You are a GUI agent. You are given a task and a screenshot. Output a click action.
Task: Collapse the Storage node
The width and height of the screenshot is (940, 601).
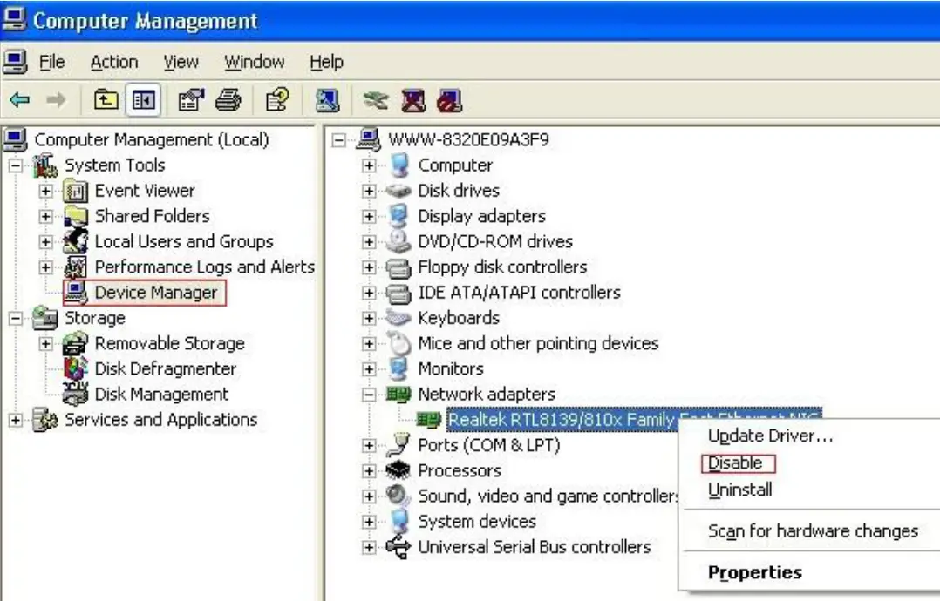(x=16, y=318)
